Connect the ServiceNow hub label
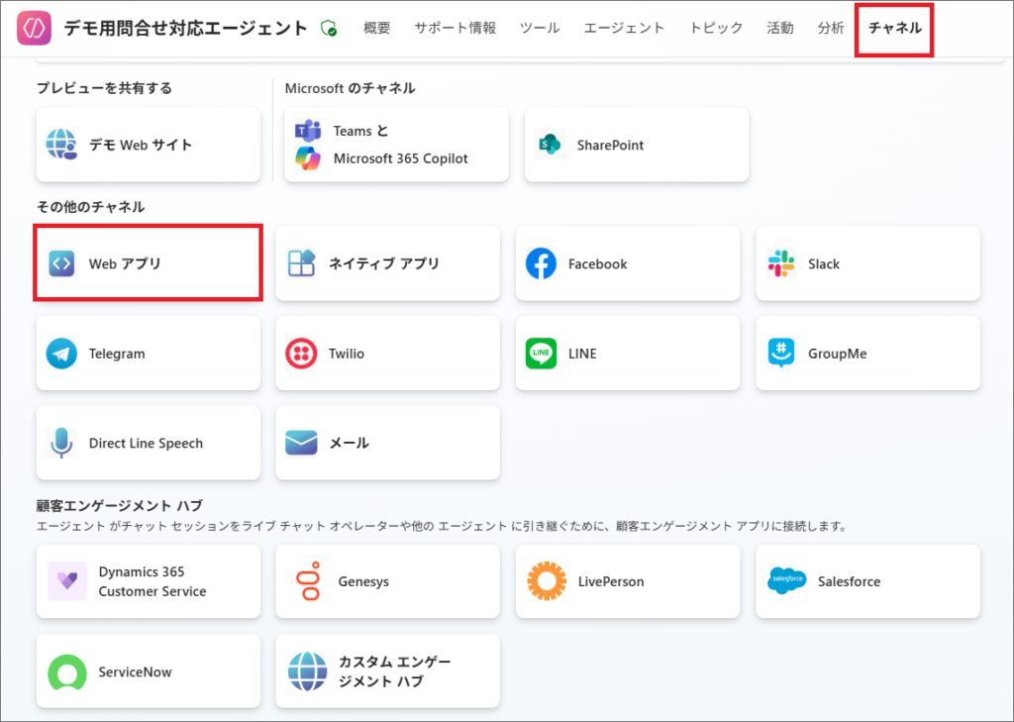This screenshot has width=1014, height=722. (135, 672)
